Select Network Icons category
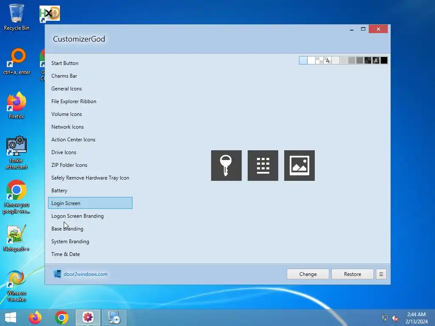 (90, 127)
